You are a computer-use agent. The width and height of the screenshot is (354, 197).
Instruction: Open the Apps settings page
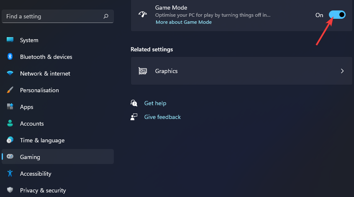[58, 107]
